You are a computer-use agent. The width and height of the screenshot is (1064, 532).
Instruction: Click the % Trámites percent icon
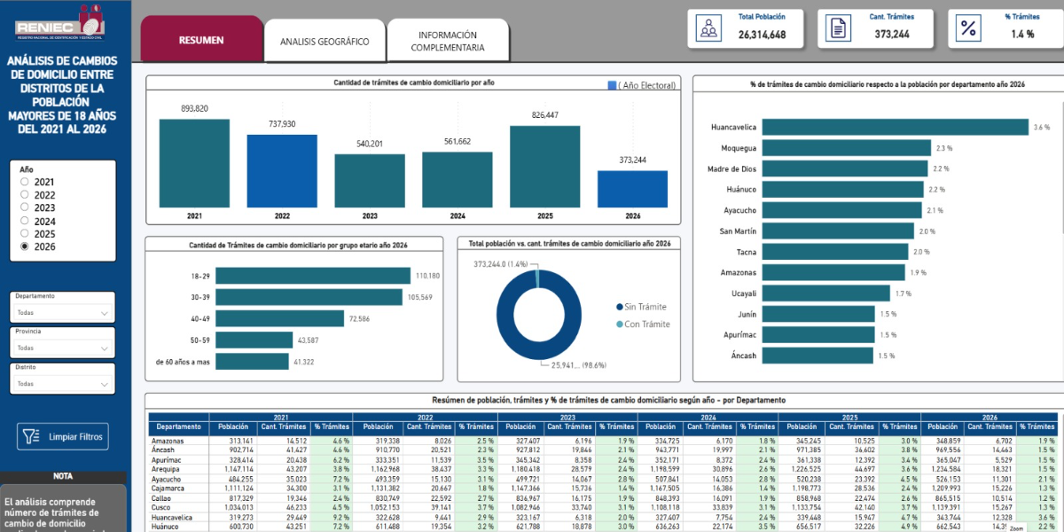pos(968,28)
